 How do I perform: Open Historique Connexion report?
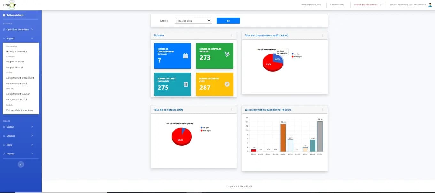[17, 51]
